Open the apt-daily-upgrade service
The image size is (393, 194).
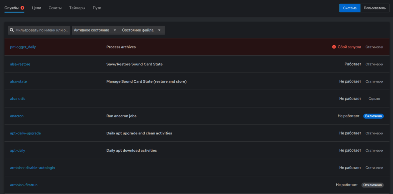tap(25, 133)
